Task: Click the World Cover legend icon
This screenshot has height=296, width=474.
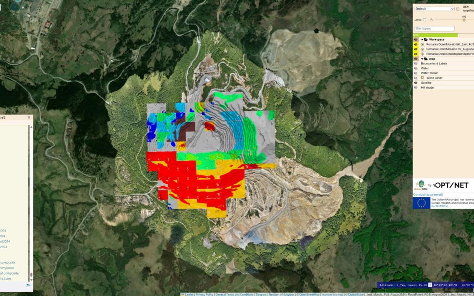Action: pyautogui.click(x=422, y=78)
